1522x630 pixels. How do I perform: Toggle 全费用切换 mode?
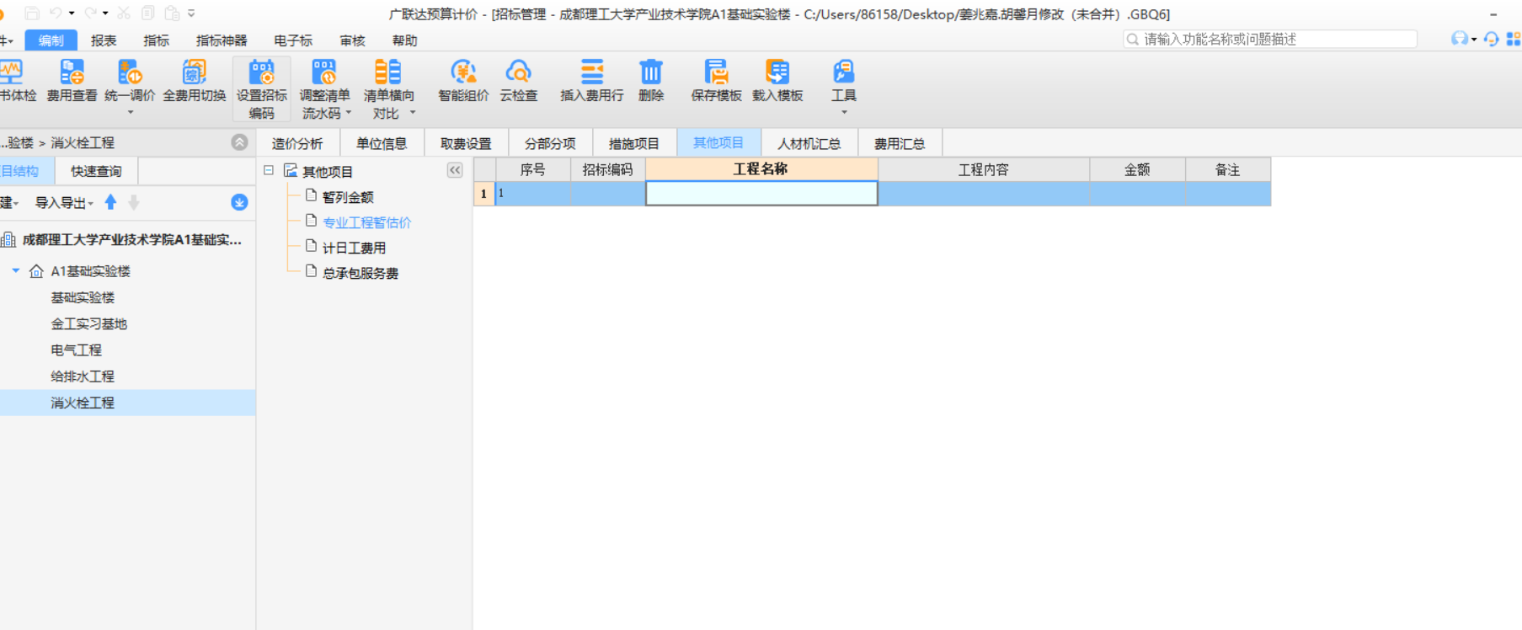195,82
